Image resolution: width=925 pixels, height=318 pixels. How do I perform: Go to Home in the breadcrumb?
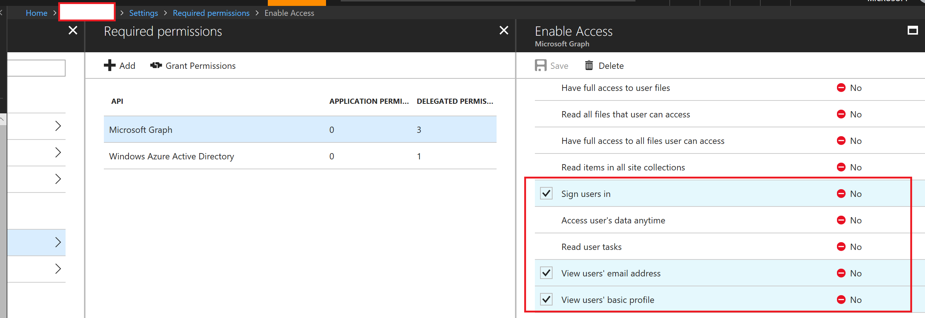point(36,13)
